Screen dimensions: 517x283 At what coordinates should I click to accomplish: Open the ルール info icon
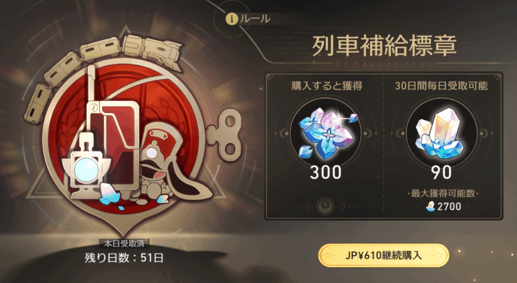click(x=232, y=19)
